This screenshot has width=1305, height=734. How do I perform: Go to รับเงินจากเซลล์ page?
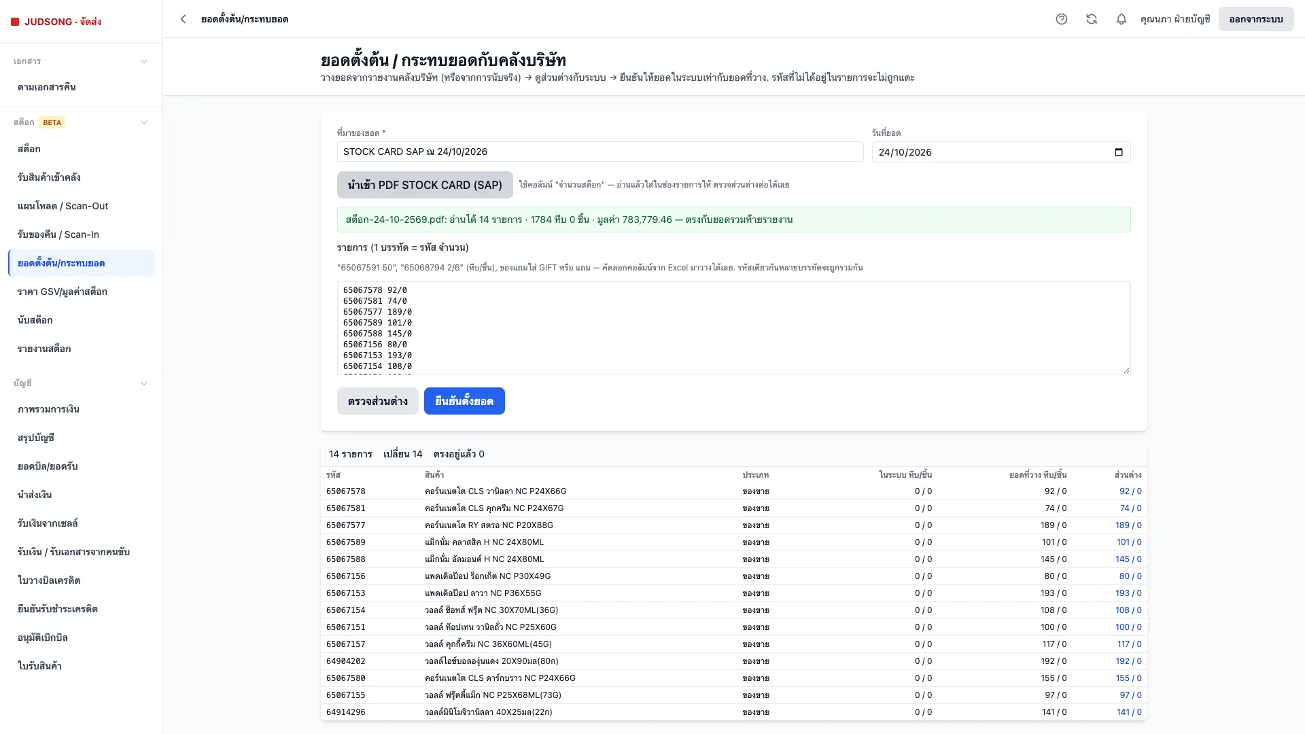[81, 523]
